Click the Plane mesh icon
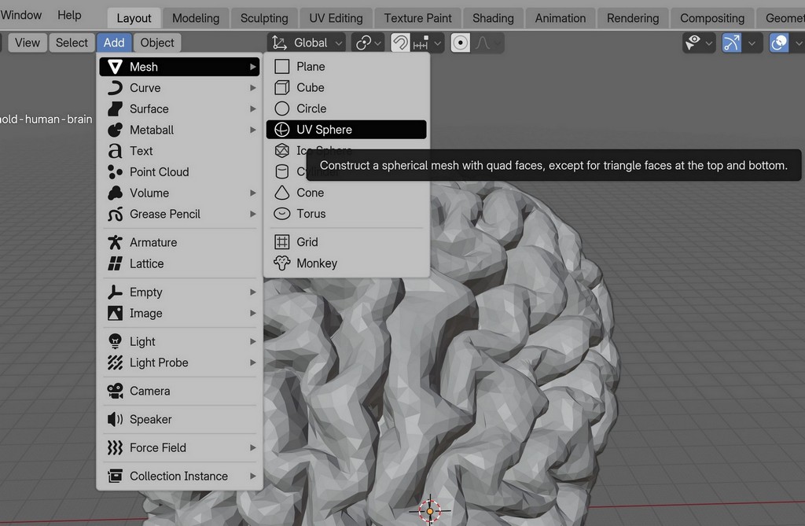Image resolution: width=805 pixels, height=526 pixels. pos(282,67)
